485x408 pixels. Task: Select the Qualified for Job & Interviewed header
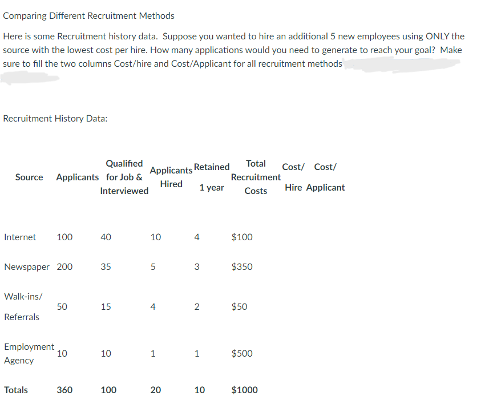click(x=124, y=177)
